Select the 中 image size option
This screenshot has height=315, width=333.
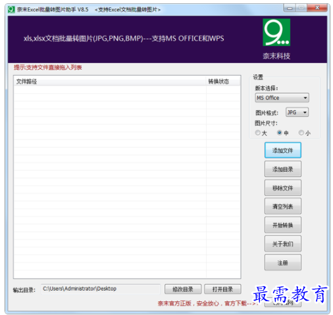pyautogui.click(x=282, y=133)
